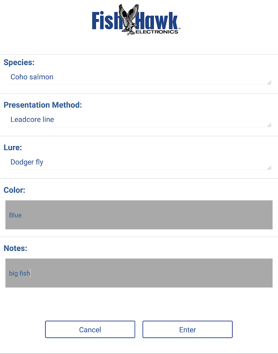Click the Lure dropdown corner triangle

(269, 167)
